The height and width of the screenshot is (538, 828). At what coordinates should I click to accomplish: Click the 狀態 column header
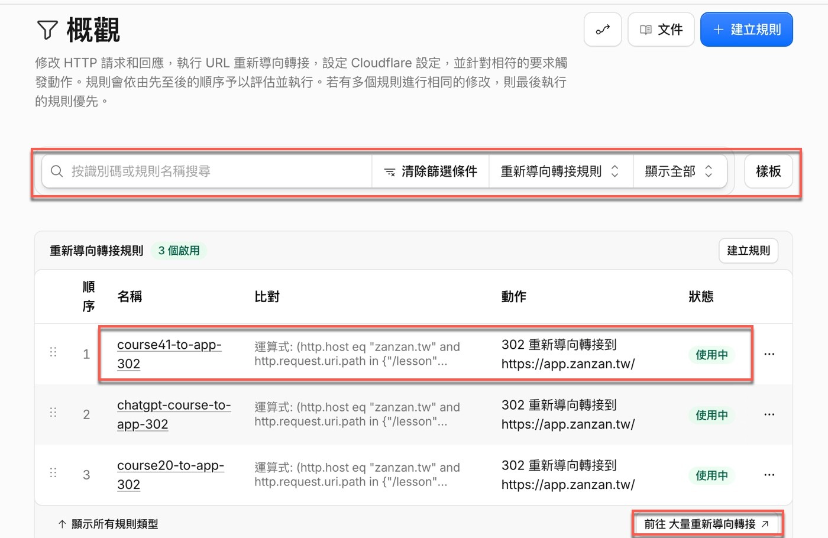pos(701,296)
